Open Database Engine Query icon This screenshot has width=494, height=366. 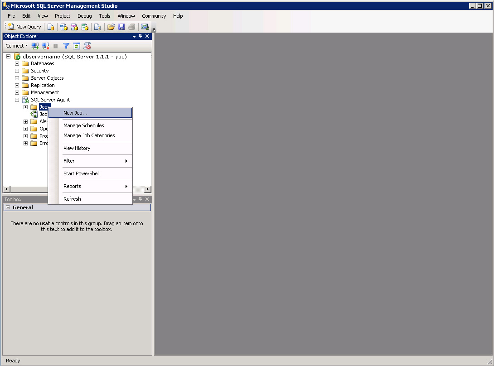tap(51, 27)
